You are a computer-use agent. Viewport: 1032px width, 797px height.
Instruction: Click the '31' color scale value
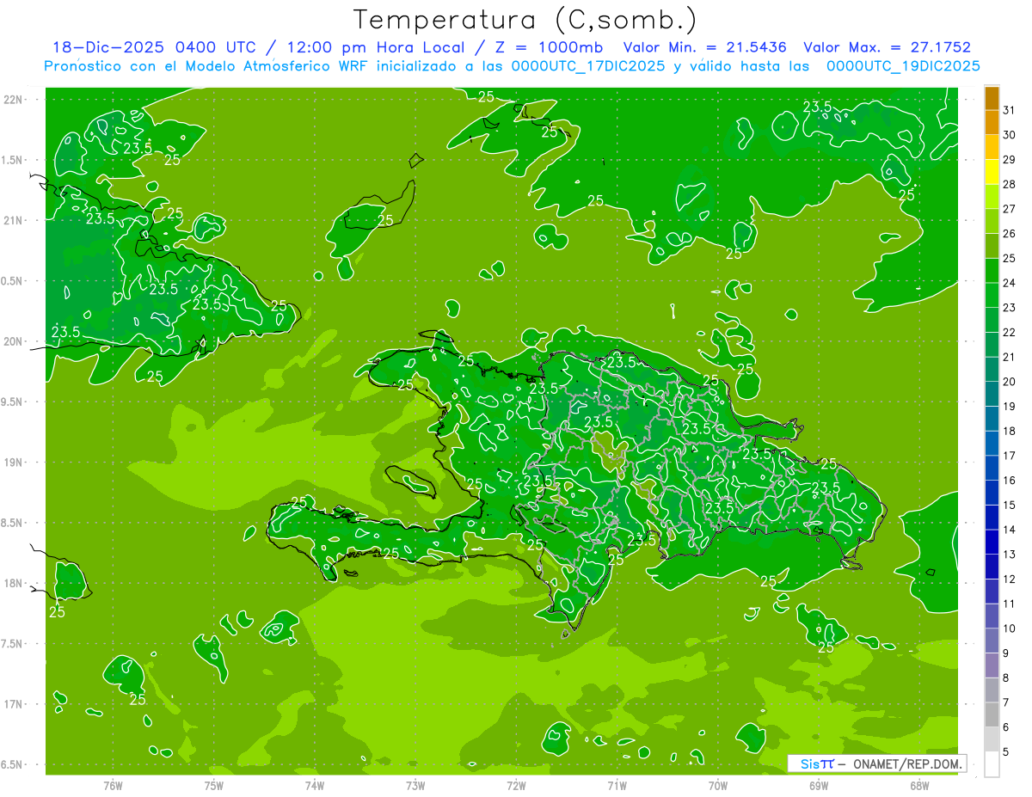point(1010,110)
